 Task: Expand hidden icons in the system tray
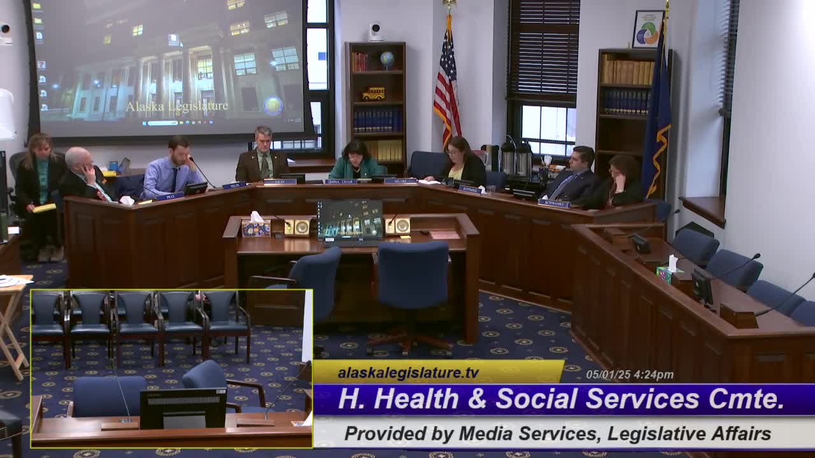pos(285,119)
